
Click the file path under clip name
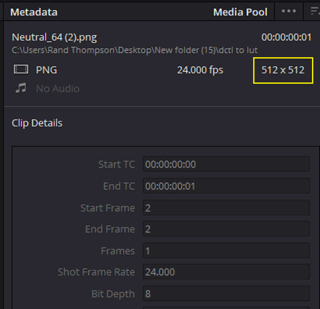[135, 50]
